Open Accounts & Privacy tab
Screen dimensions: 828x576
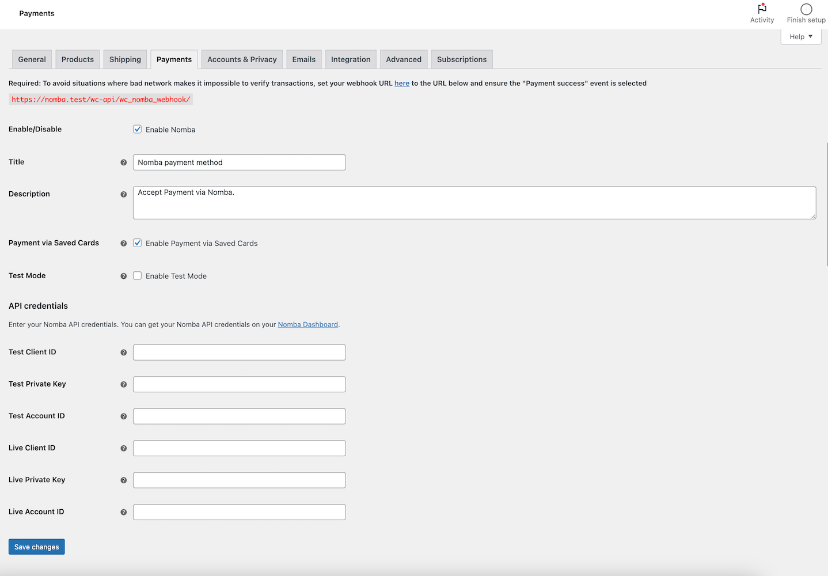242,59
